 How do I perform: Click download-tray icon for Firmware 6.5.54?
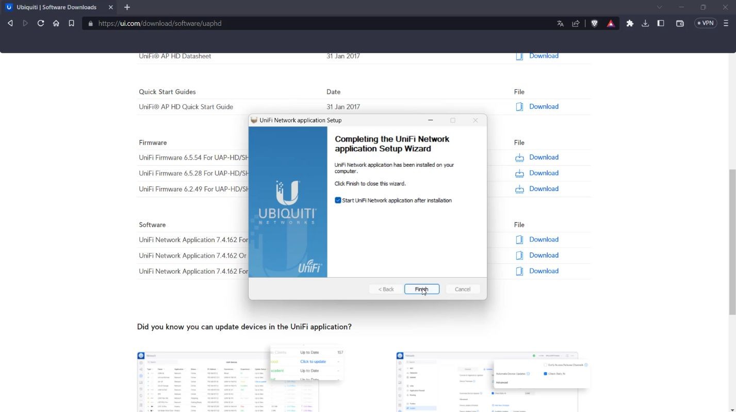[519, 157]
